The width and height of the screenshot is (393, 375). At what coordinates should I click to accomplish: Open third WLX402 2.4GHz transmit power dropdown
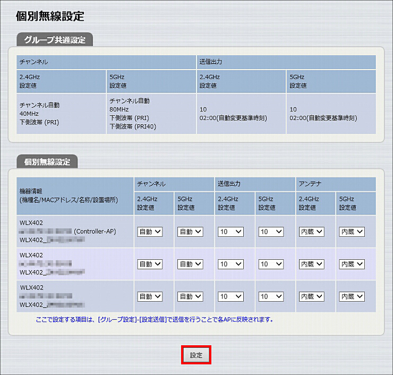(230, 296)
